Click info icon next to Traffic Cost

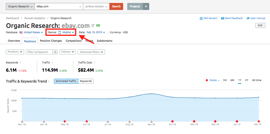[94, 63]
